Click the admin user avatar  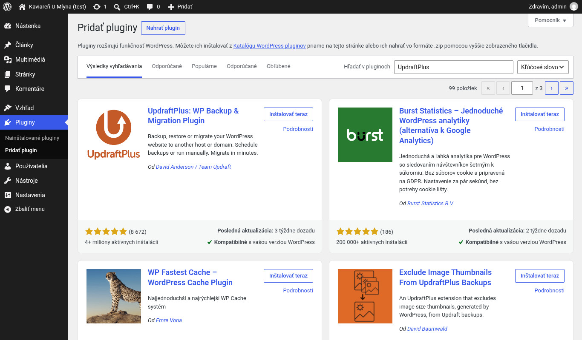(574, 7)
